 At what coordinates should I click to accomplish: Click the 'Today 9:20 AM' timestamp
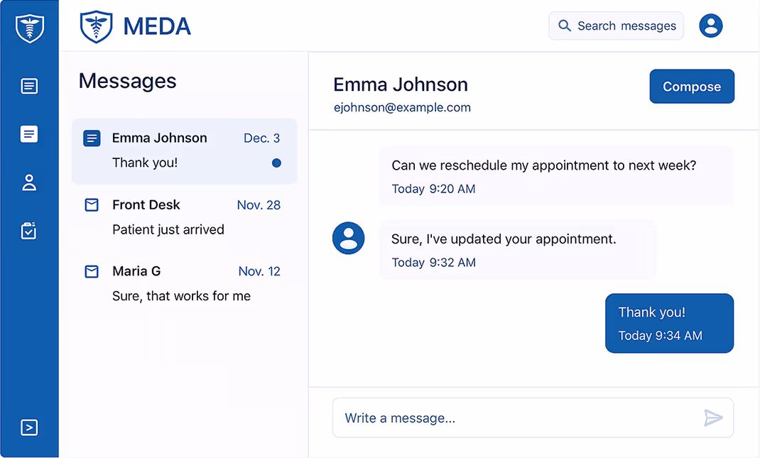(x=433, y=189)
